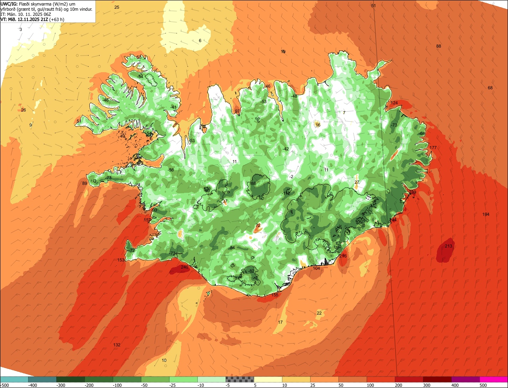Click the magenta legend swatch above 500
Screen dimensions: 508x388
[494, 379]
